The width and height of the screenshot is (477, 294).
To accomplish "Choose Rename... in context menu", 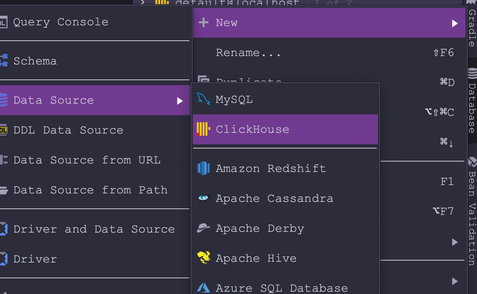I will click(329, 53).
